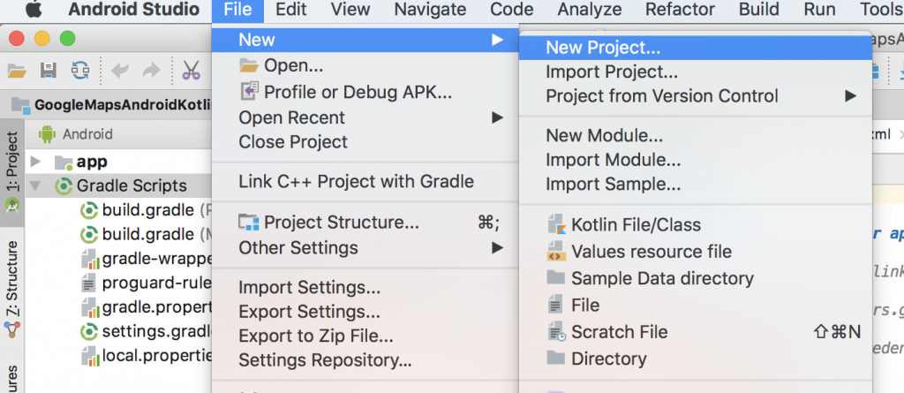
Task: Expand Open Recent submenu
Action: click(365, 117)
